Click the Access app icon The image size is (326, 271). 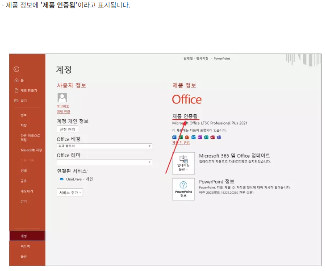[213, 138]
